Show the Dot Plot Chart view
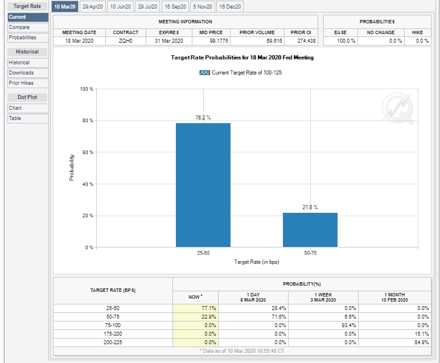 point(27,108)
